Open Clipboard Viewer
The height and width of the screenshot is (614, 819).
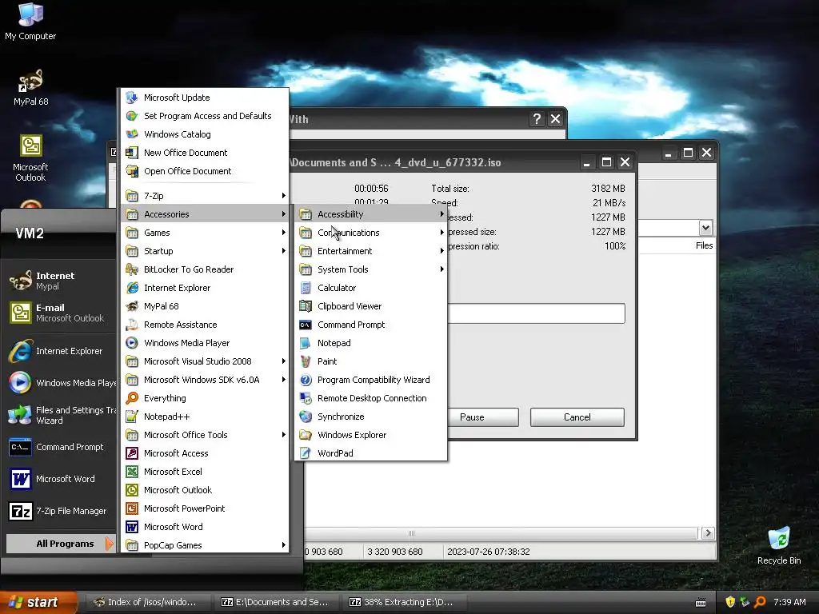pyautogui.click(x=371, y=306)
